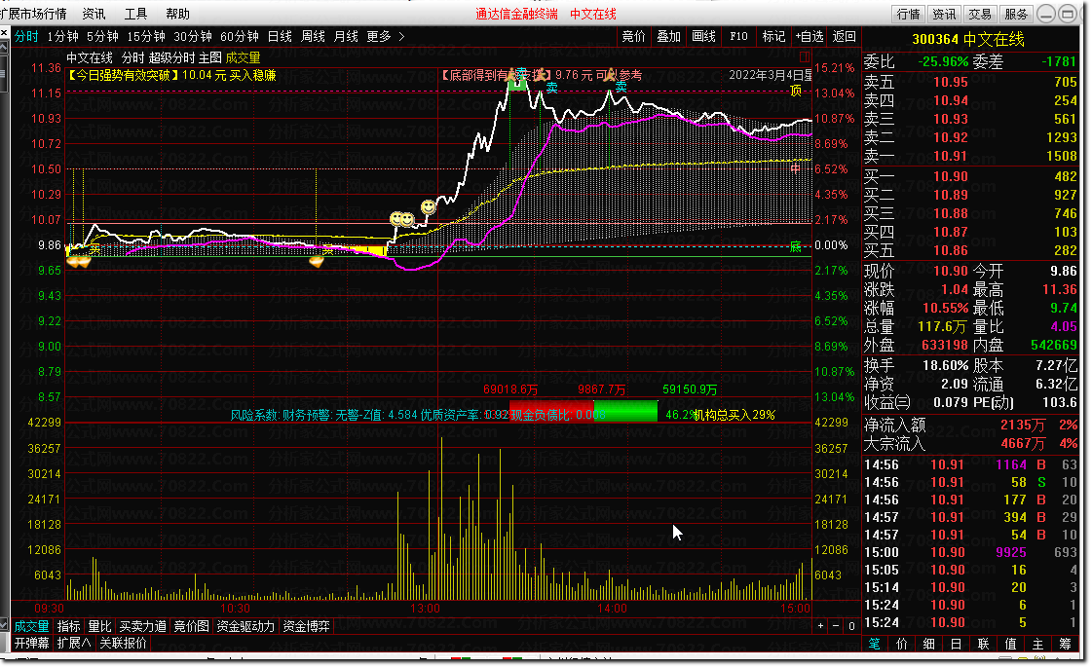Click the small red square chart icon
The image size is (1092, 667).
(805, 57)
